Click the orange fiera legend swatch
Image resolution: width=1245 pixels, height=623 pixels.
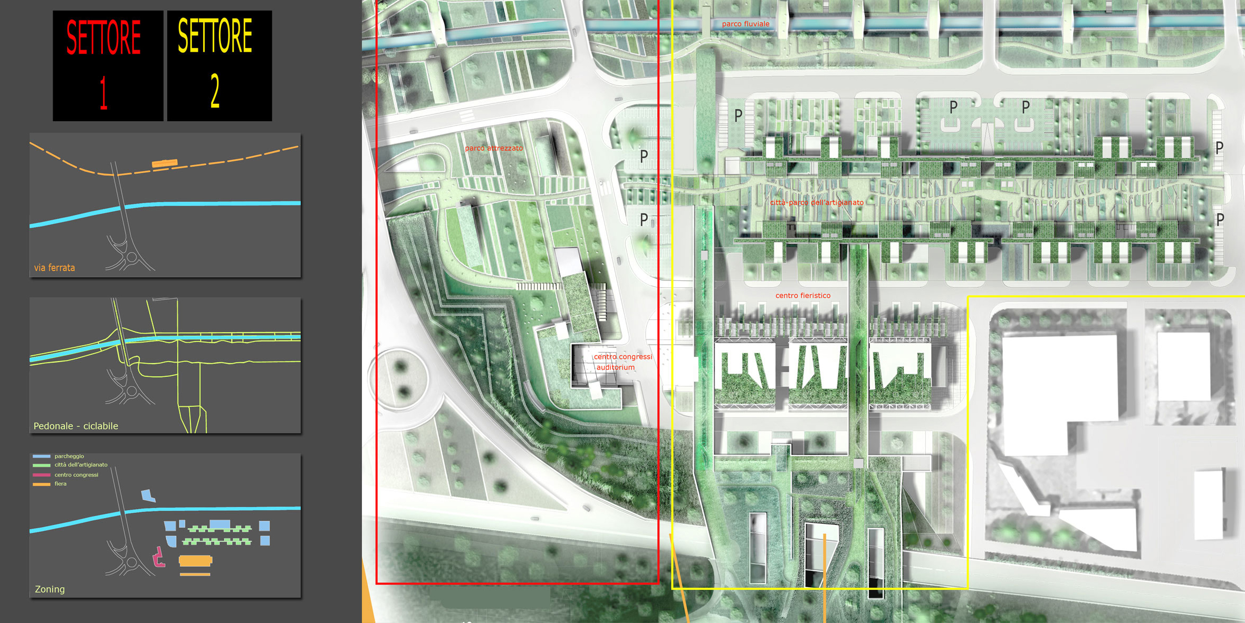point(42,484)
